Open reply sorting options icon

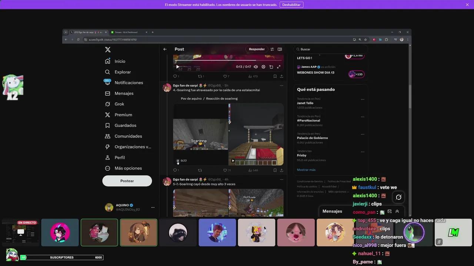click(272, 49)
